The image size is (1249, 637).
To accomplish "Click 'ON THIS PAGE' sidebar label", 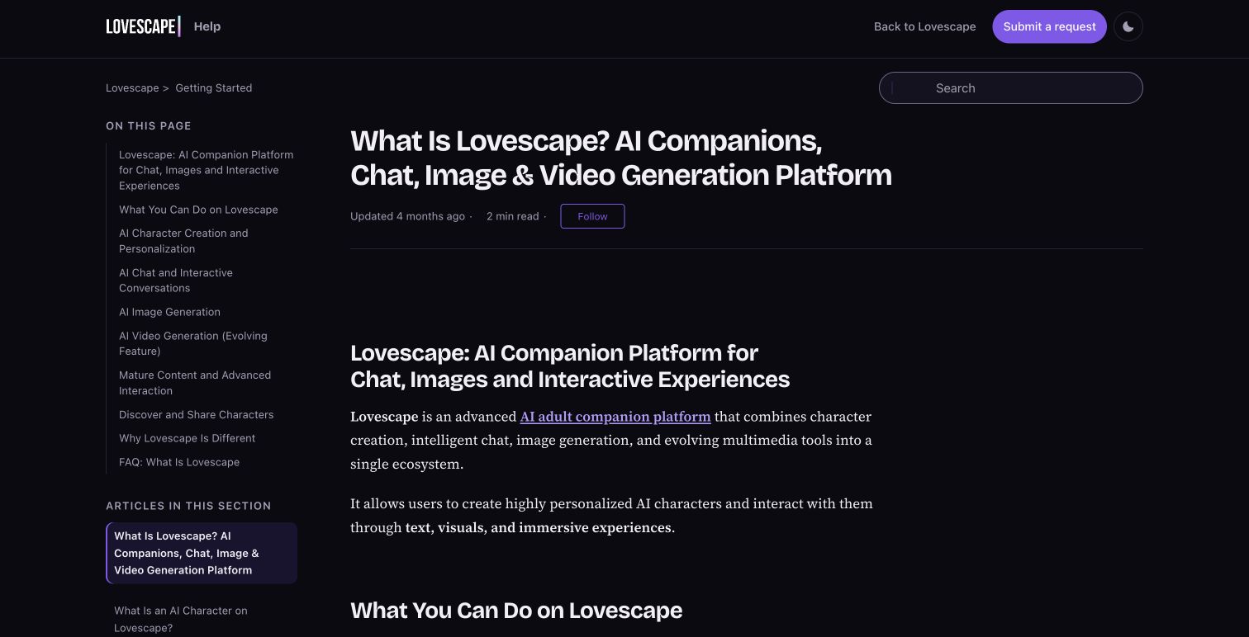I will (x=149, y=126).
